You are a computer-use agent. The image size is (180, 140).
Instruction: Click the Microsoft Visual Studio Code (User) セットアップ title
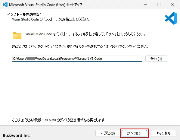[45, 5]
